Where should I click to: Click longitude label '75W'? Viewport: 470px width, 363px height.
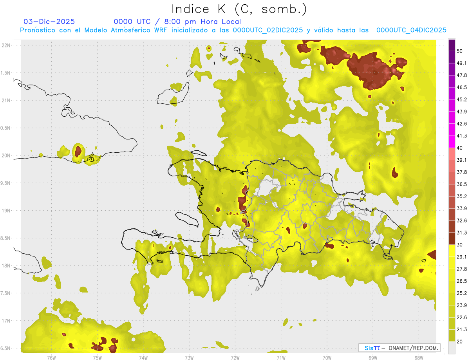(97, 358)
